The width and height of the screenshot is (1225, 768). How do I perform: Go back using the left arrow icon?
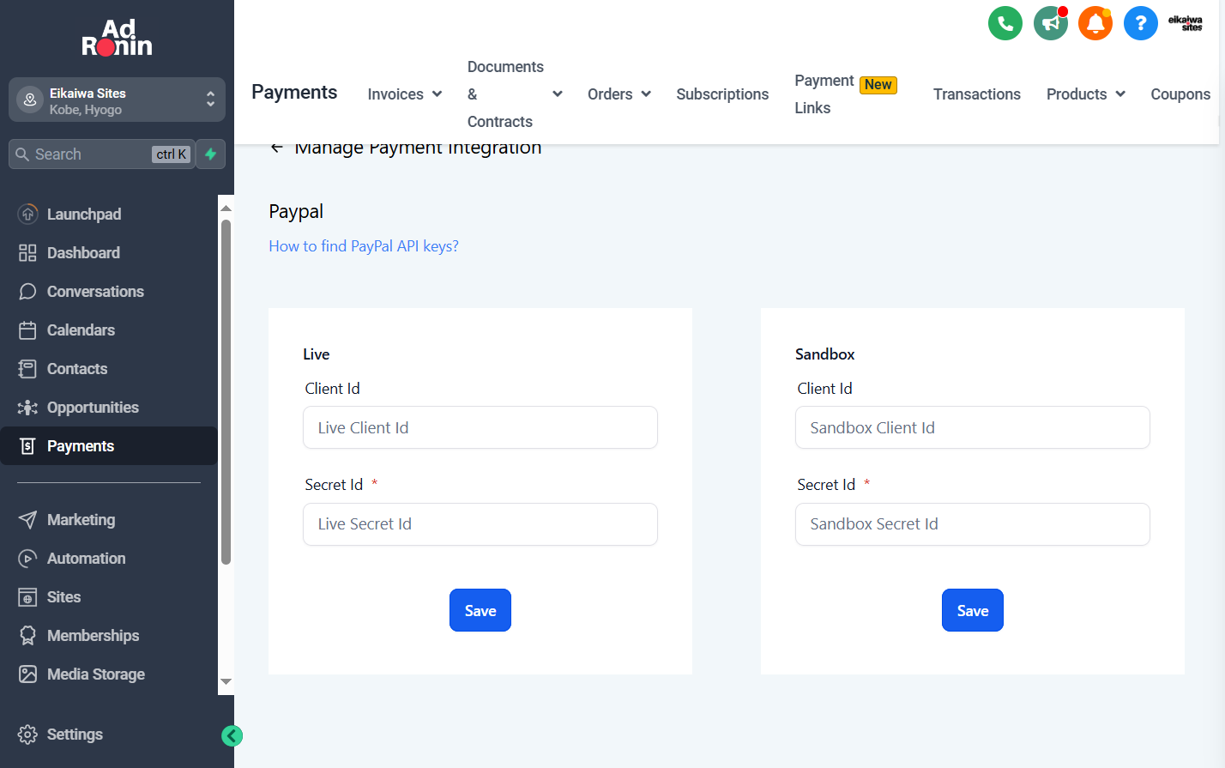(x=277, y=148)
